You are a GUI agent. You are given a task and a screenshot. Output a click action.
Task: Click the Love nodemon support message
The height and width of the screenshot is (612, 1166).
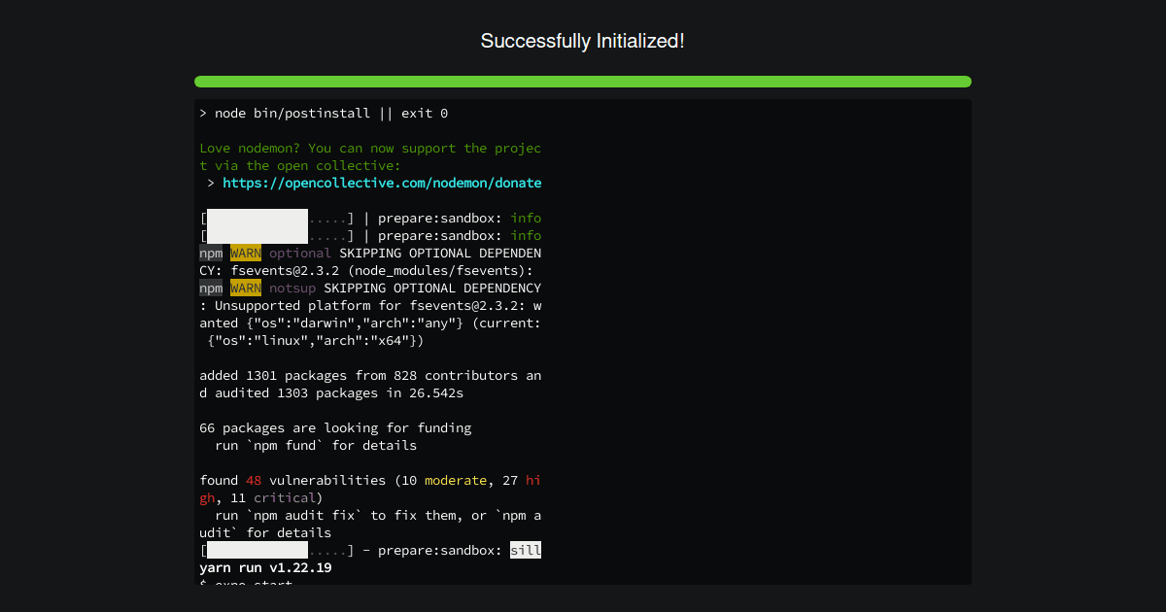(x=370, y=148)
